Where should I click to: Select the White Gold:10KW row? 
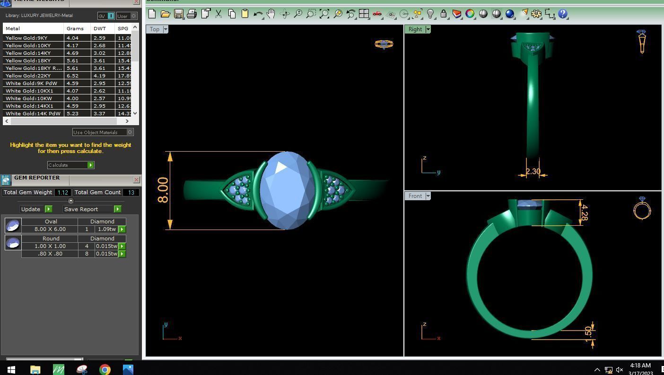pyautogui.click(x=67, y=98)
